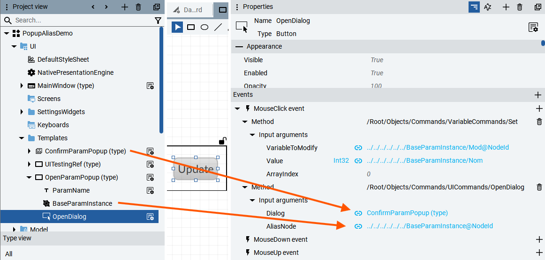Collapse OpenParamPopup (type) node
The height and width of the screenshot is (260, 545).
coord(29,178)
